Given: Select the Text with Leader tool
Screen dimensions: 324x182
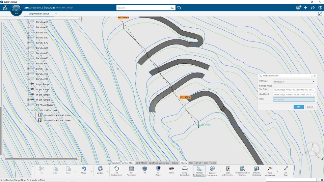Looking at the screenshot, I should [270, 171].
